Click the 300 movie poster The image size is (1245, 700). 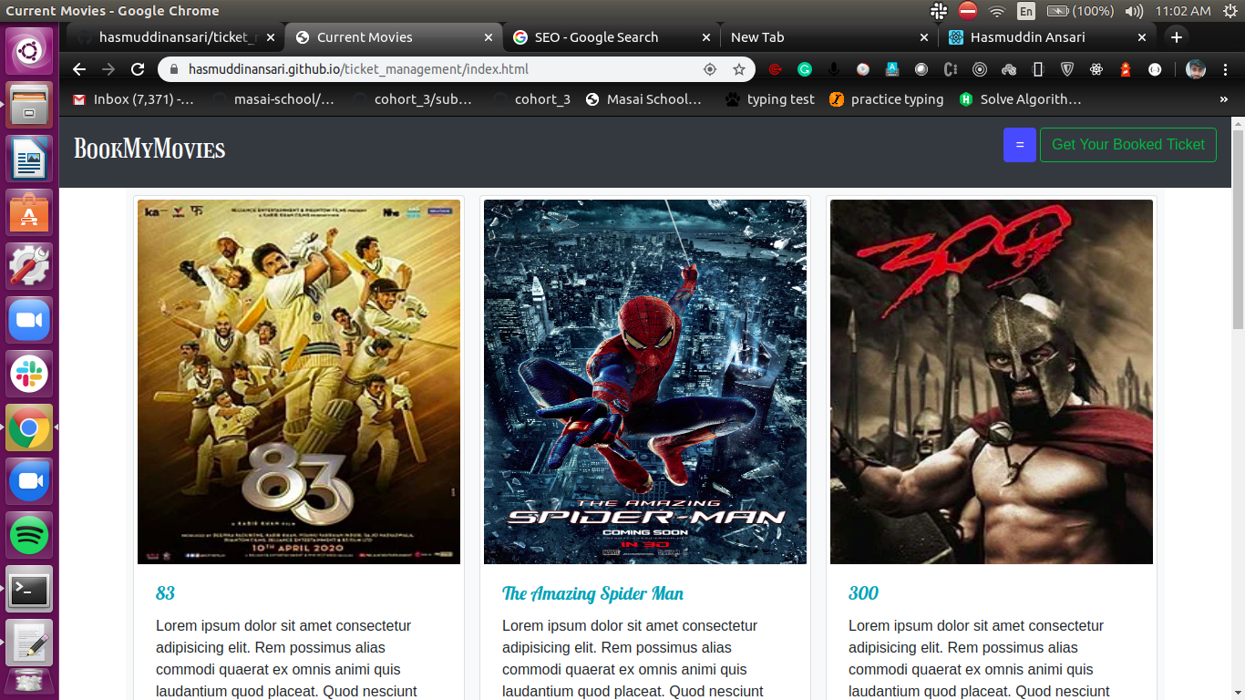[991, 382]
